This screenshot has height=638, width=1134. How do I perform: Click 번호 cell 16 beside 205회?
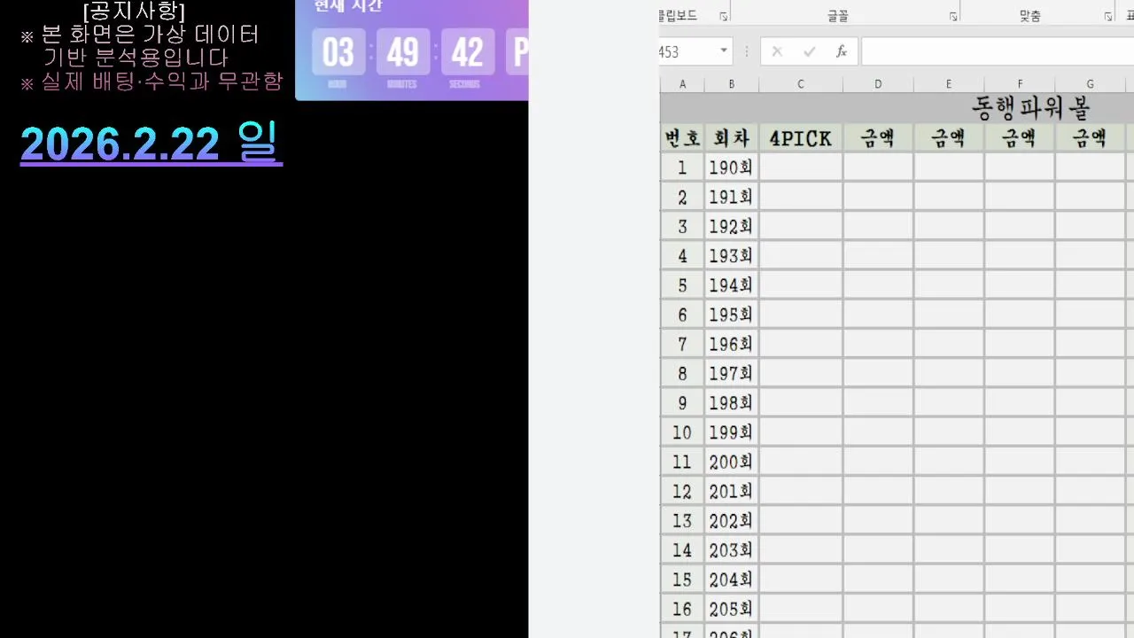click(682, 609)
